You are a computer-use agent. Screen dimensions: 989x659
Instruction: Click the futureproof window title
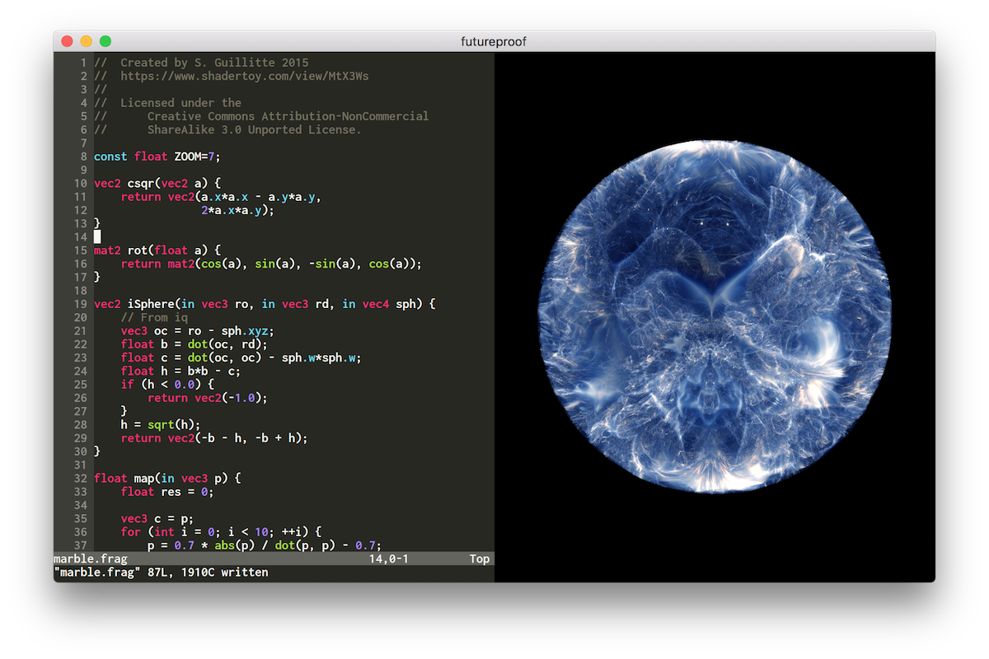pos(495,40)
